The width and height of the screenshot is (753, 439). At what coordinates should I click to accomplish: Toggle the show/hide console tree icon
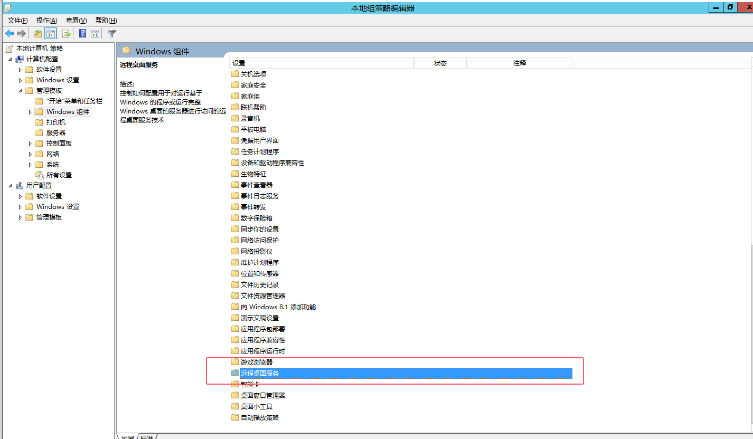pos(50,33)
